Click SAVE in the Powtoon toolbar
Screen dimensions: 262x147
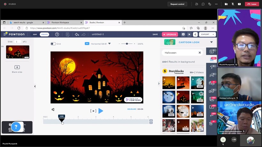coord(155,34)
